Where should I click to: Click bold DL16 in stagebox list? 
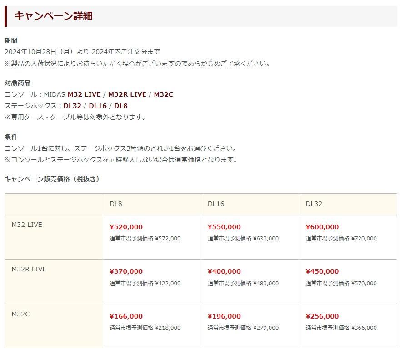click(98, 106)
